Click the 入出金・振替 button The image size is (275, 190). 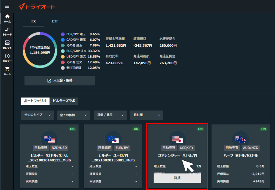[59, 80]
